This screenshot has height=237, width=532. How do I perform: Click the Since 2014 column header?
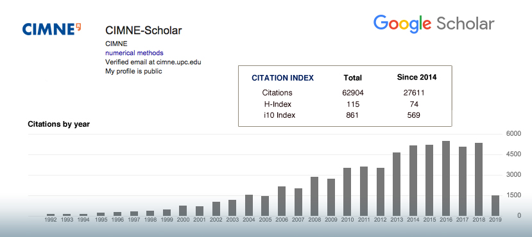(416, 78)
